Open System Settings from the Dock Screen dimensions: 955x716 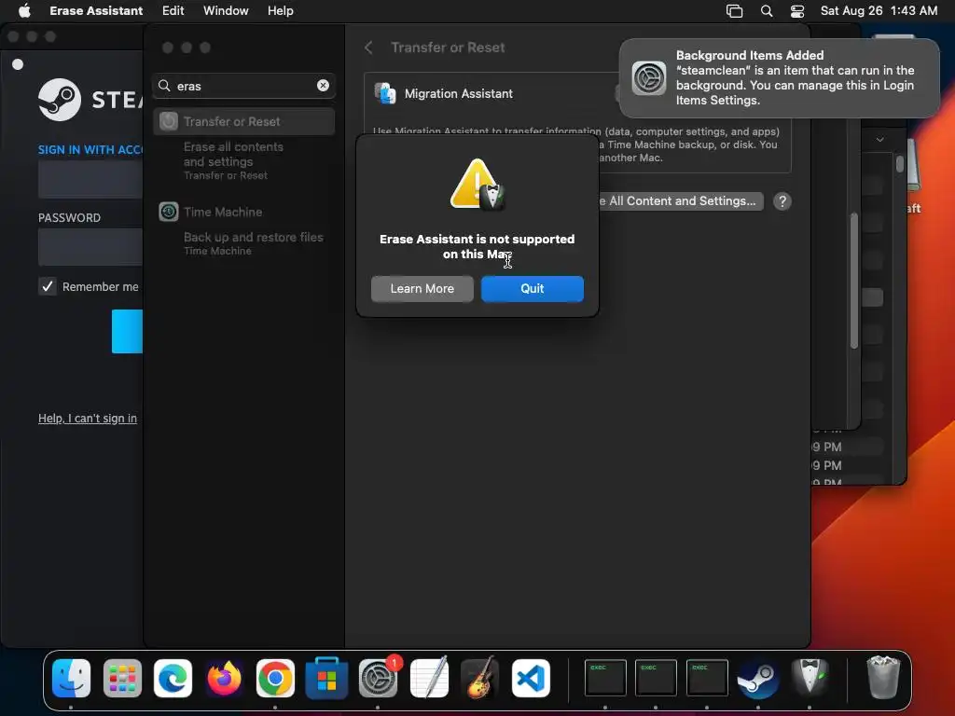pos(378,678)
